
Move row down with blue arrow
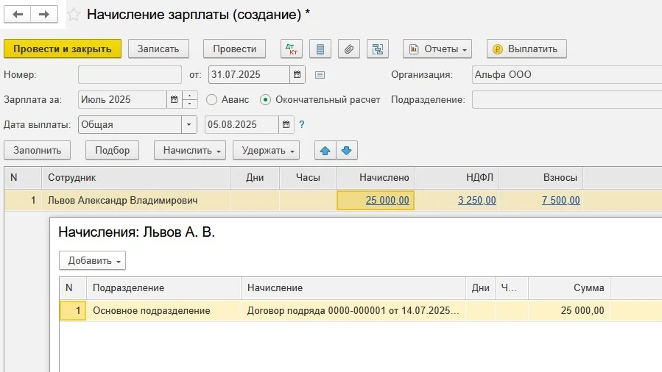(x=347, y=151)
